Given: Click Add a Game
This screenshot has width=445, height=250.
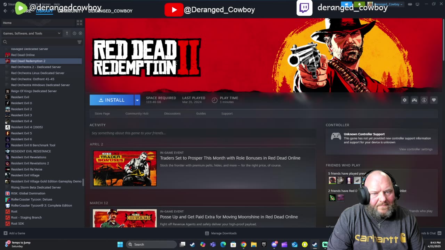Looking at the screenshot, I should tap(14, 233).
